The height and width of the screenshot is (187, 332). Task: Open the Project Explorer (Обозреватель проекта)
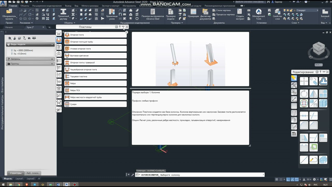coord(9,15)
